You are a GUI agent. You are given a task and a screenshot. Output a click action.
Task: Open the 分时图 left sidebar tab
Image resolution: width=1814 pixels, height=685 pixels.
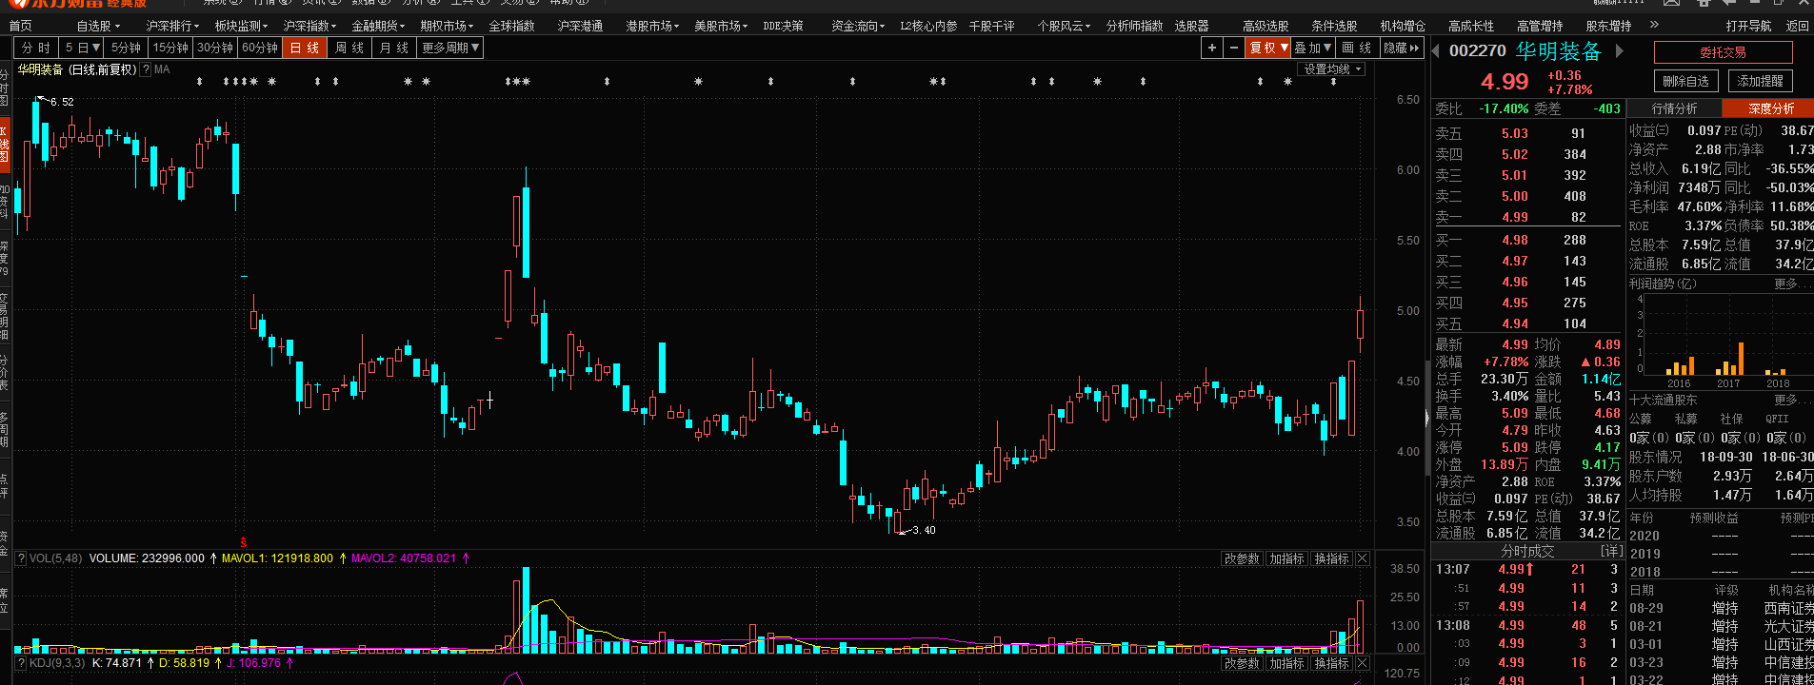pyautogui.click(x=5, y=86)
